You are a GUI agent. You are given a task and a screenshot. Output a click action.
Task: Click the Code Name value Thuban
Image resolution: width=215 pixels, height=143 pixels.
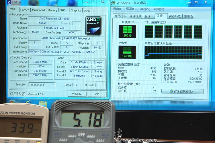point(42,23)
